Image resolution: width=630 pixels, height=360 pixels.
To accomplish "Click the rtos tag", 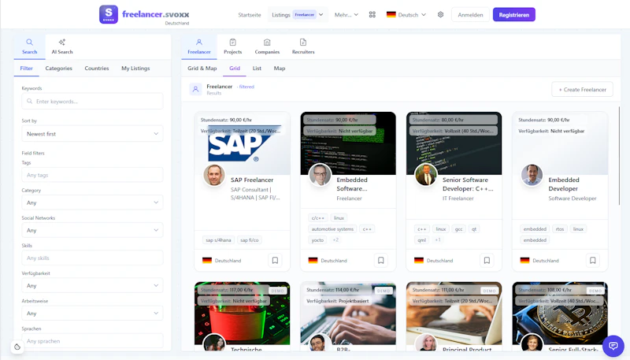I will [560, 229].
